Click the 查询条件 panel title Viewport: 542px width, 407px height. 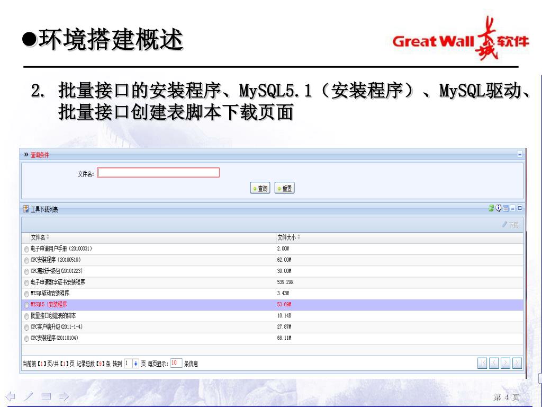tap(40, 155)
